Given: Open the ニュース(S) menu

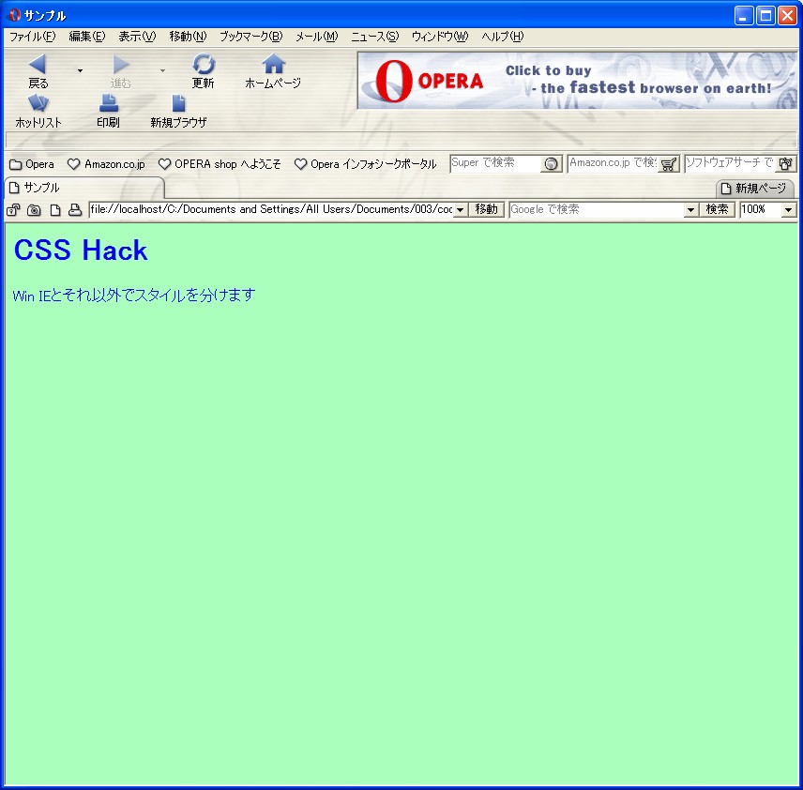Looking at the screenshot, I should [375, 37].
